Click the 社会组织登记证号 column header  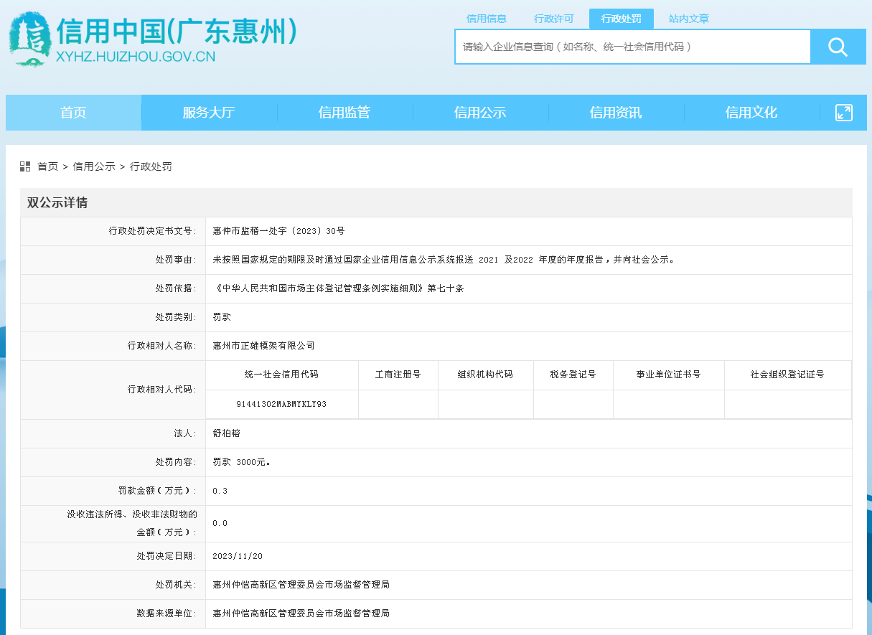click(787, 375)
